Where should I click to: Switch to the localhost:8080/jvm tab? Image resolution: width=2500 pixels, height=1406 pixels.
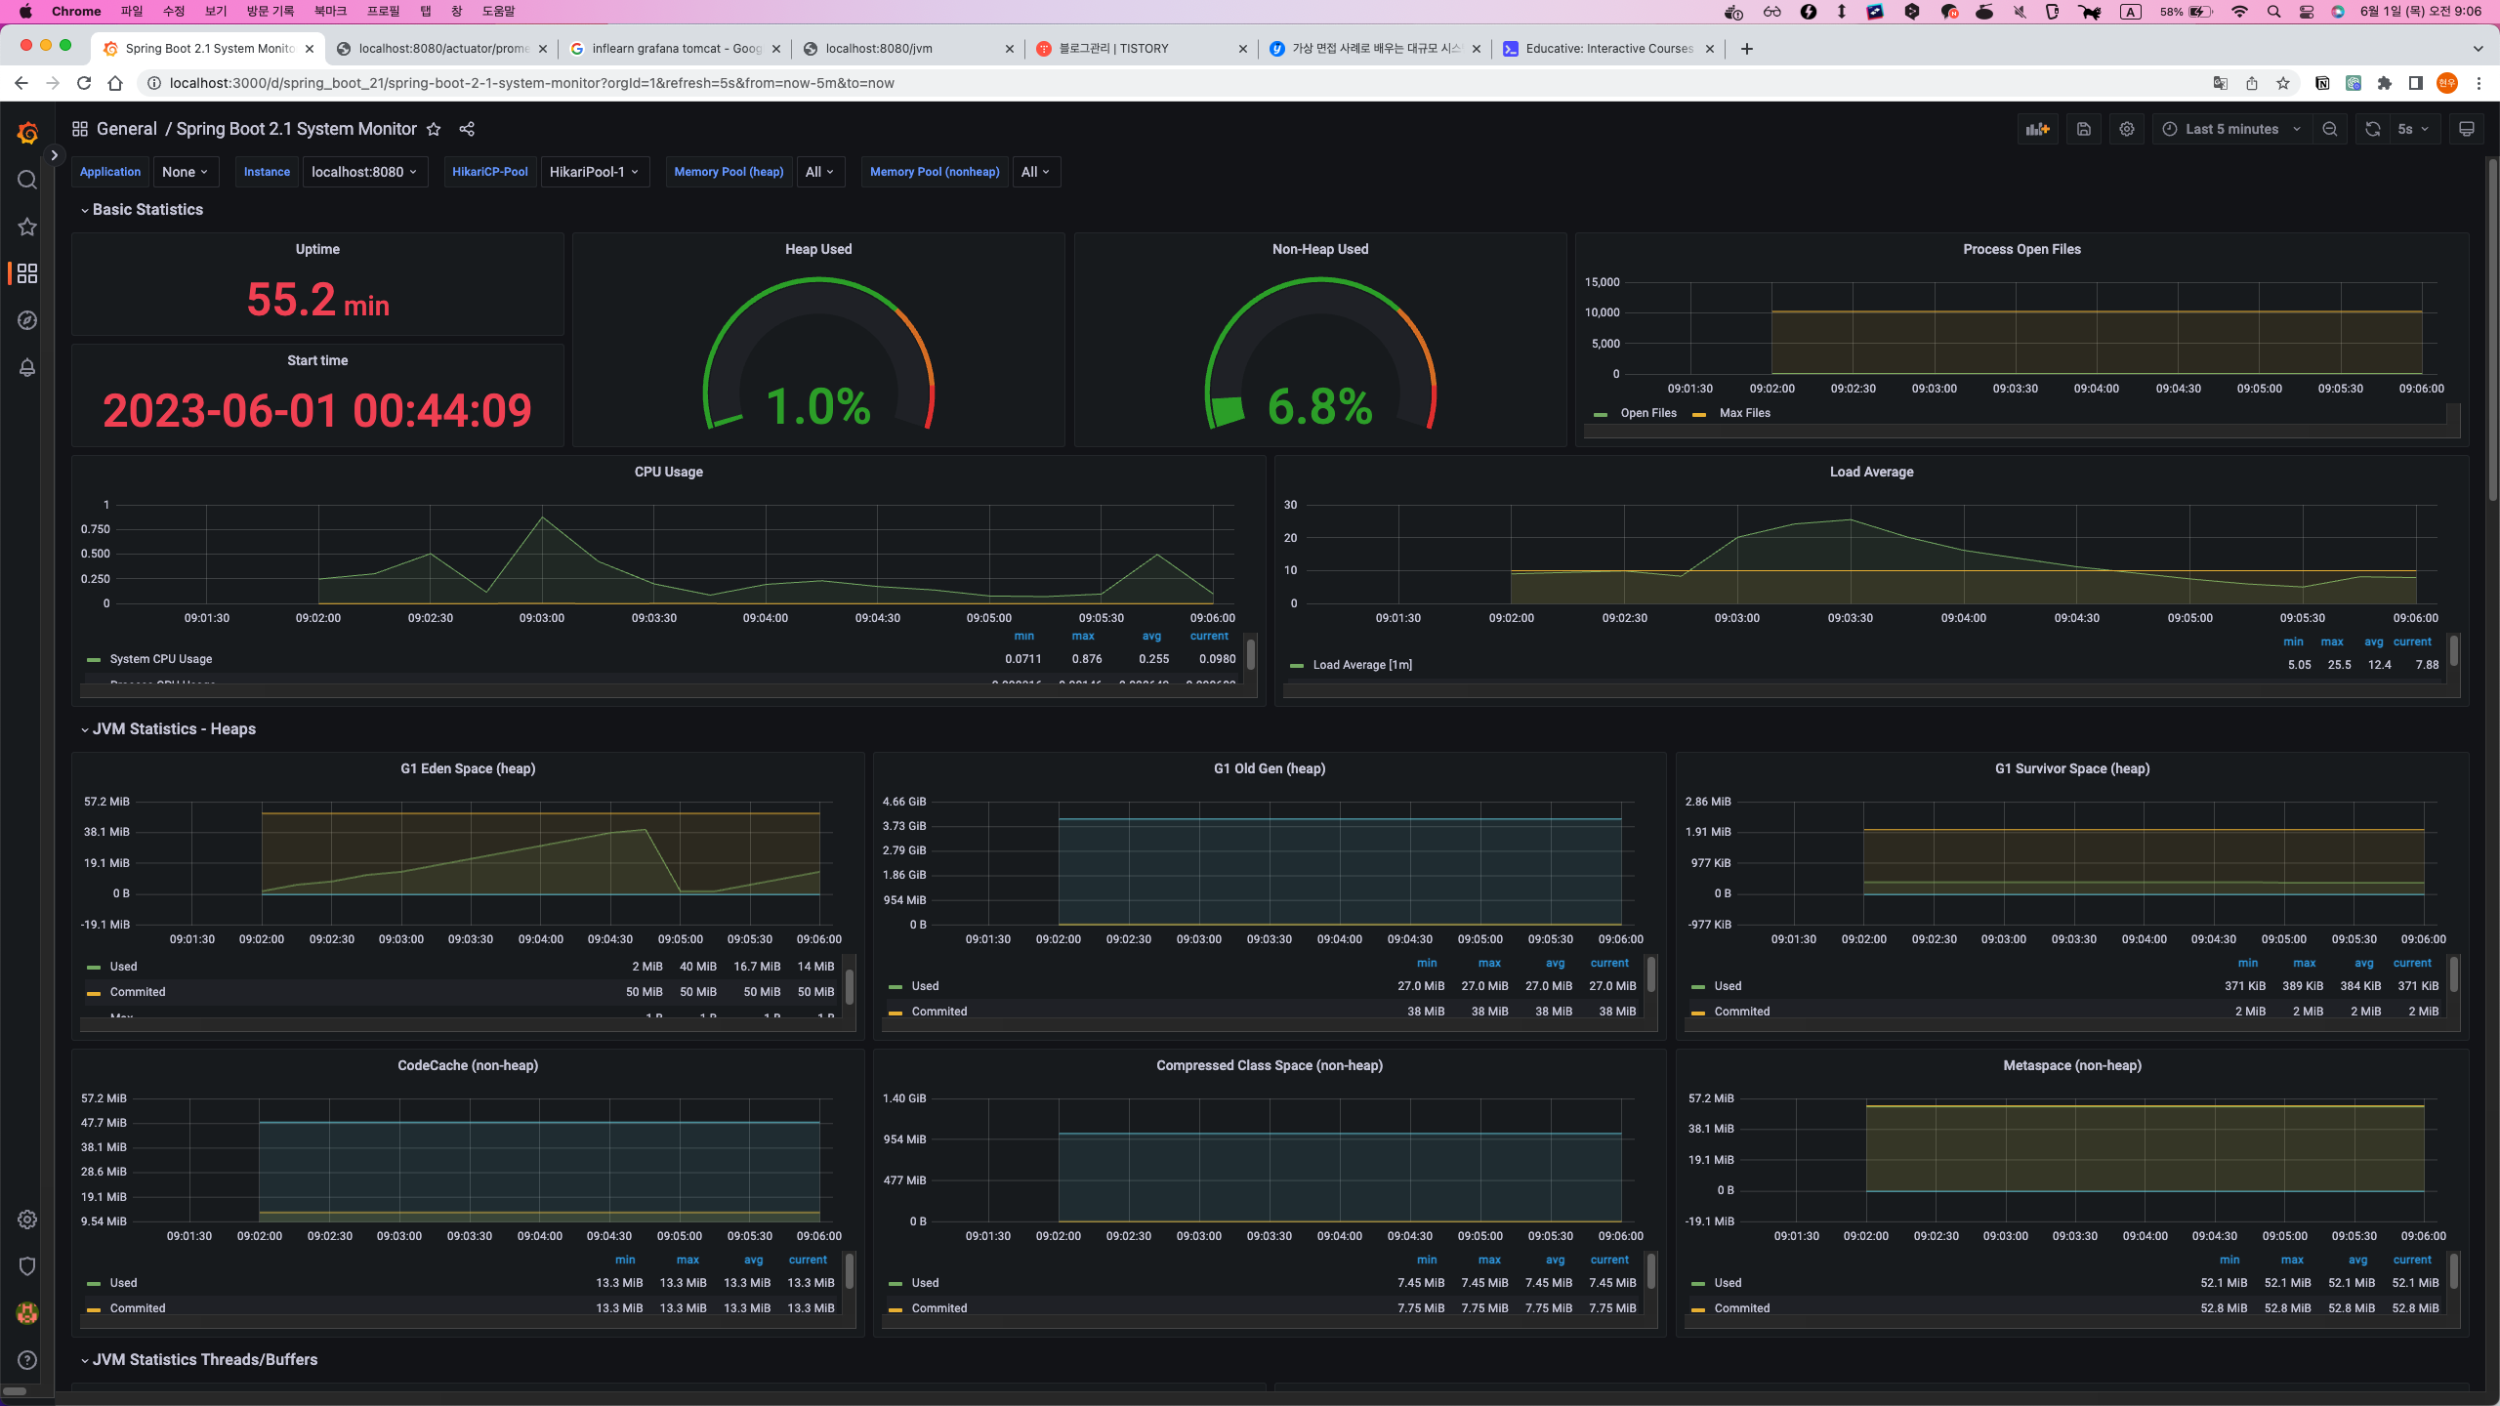click(x=879, y=48)
